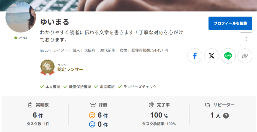Open the three-dot more options menu

coord(246,39)
